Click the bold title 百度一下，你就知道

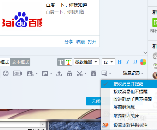point(66,5)
